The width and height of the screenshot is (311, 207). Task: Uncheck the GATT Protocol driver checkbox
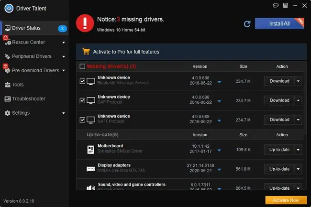[x=82, y=120]
